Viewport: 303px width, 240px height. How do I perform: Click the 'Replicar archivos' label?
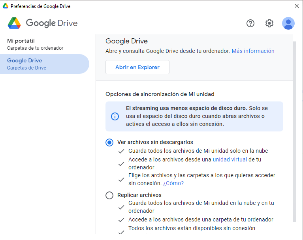pyautogui.click(x=139, y=195)
